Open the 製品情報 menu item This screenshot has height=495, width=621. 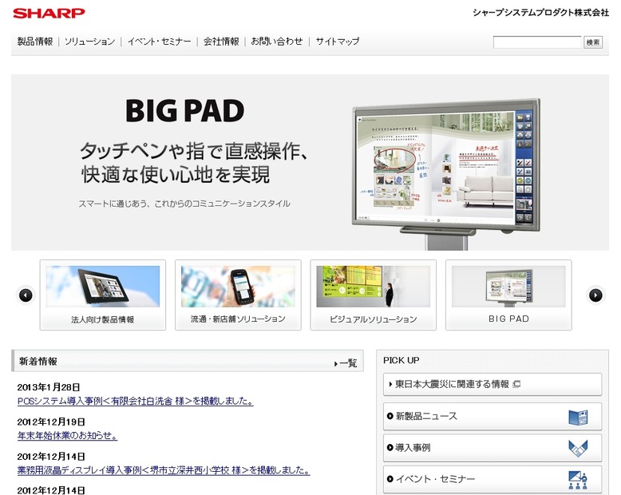[x=35, y=42]
